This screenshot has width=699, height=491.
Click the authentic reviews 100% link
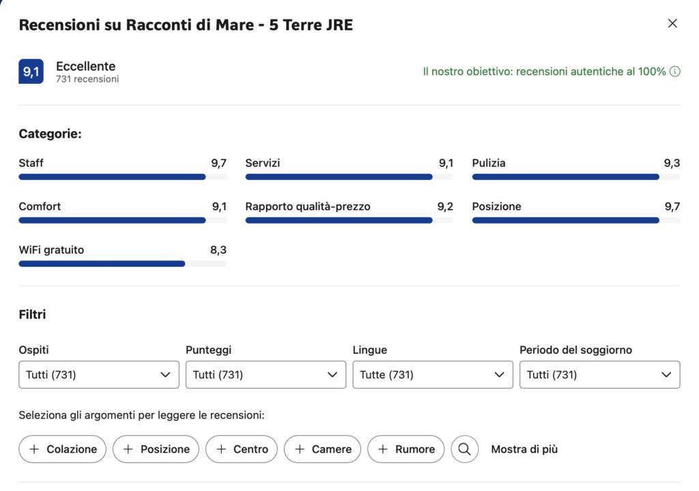544,72
